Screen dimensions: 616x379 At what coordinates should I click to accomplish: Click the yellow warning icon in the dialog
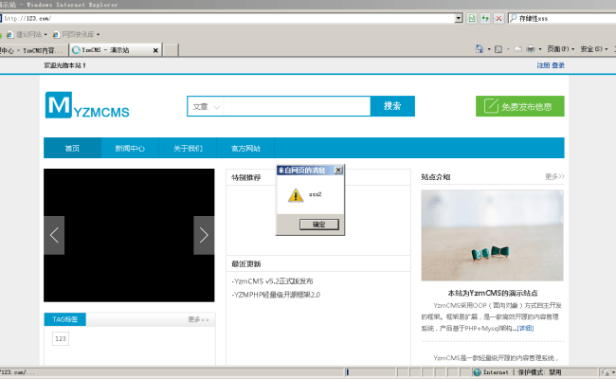tap(296, 195)
